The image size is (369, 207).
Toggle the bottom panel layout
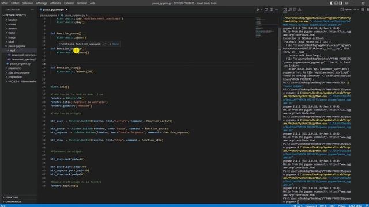[x=336, y=3]
